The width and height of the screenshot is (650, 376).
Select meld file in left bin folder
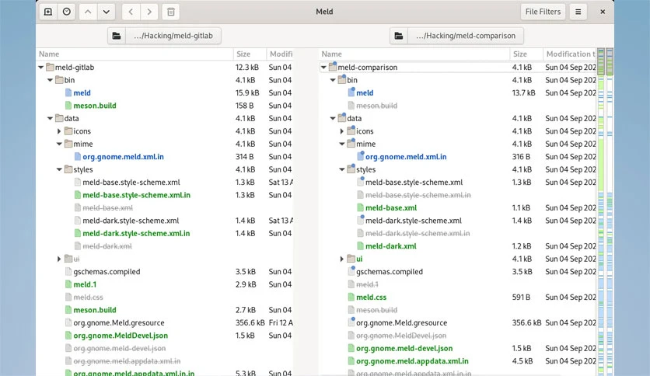pyautogui.click(x=82, y=92)
